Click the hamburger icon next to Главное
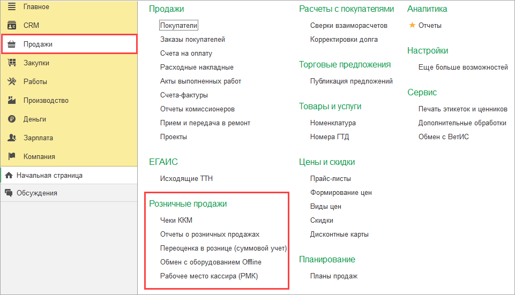Image resolution: width=515 pixels, height=295 pixels. click(11, 7)
